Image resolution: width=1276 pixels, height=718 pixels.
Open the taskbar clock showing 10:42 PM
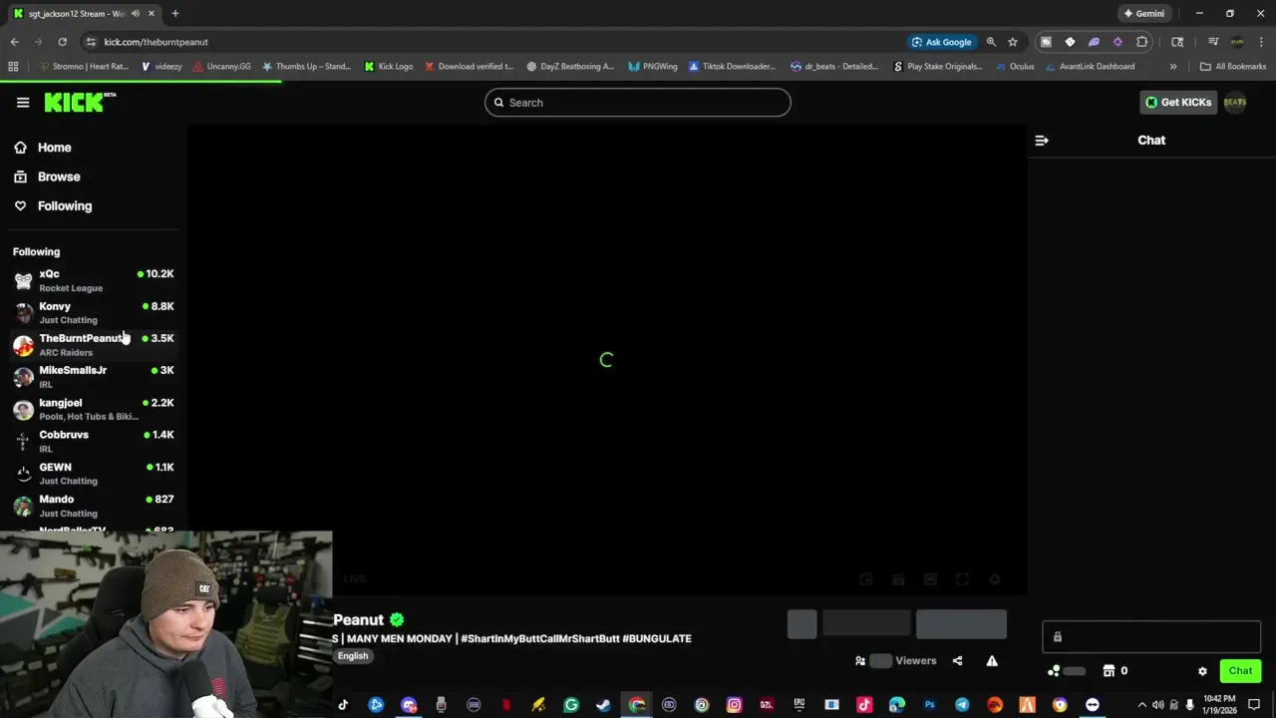click(x=1219, y=704)
